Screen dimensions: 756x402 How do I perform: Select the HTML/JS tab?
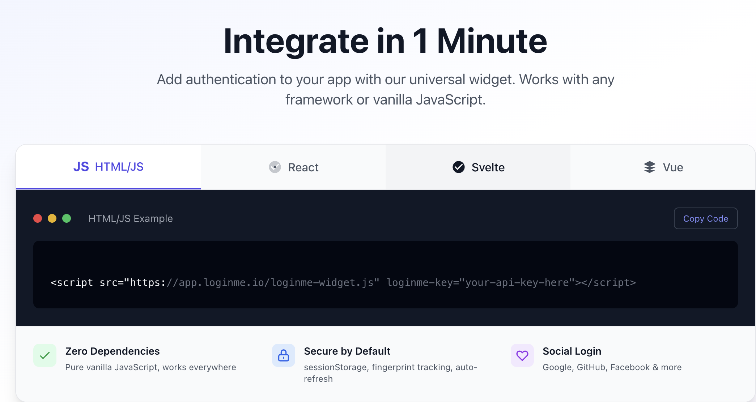point(109,167)
